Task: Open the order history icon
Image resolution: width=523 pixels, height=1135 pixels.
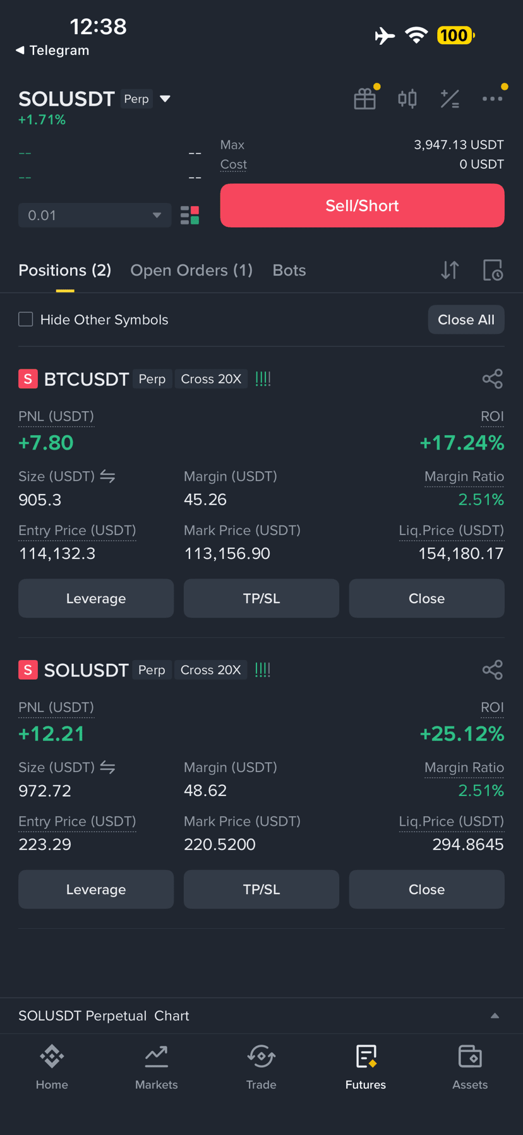Action: (x=493, y=271)
